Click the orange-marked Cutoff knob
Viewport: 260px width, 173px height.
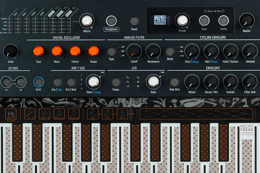[134, 51]
